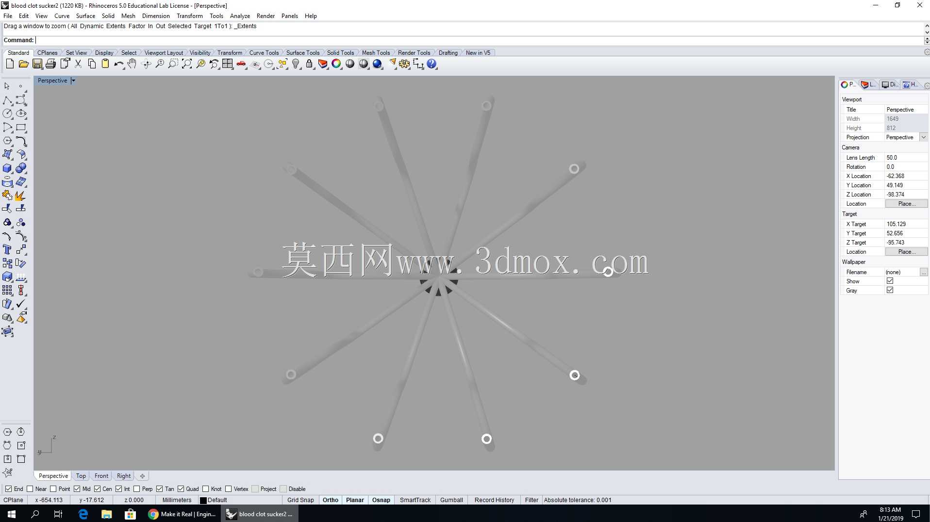The image size is (930, 522).
Task: Click the New file icon
Action: [x=10, y=64]
